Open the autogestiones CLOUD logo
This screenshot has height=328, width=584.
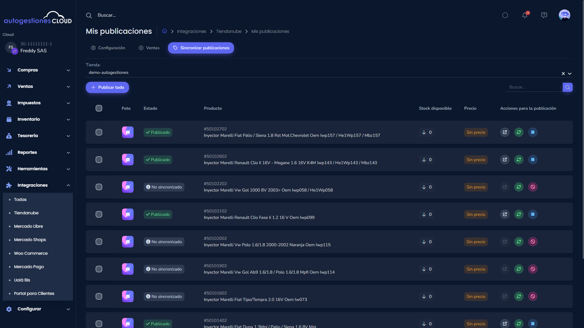(38, 18)
